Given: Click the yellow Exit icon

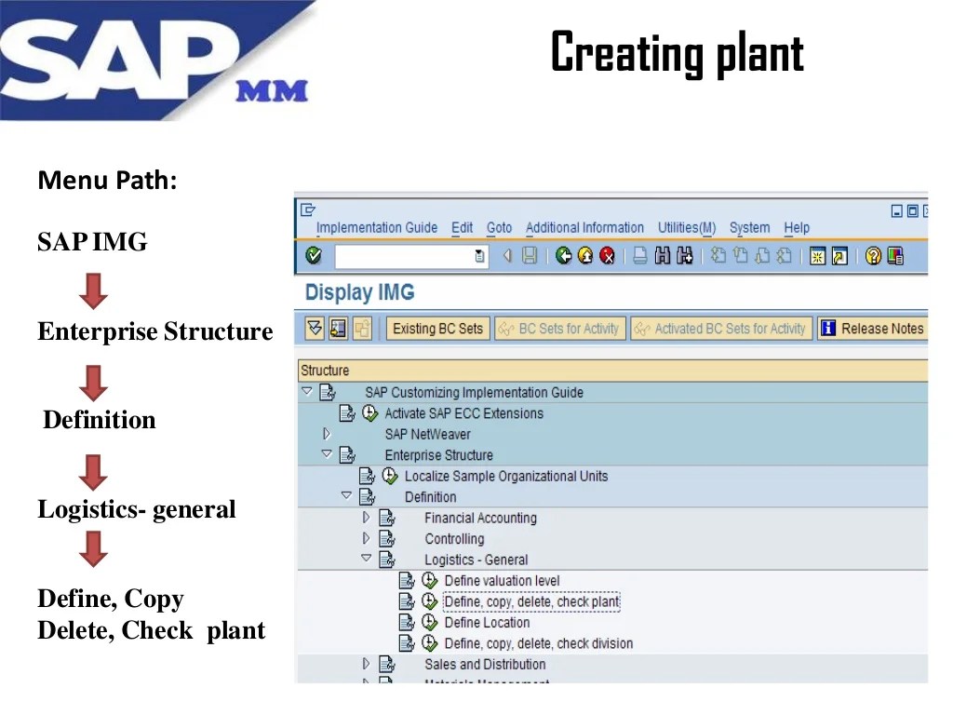Looking at the screenshot, I should 585,256.
